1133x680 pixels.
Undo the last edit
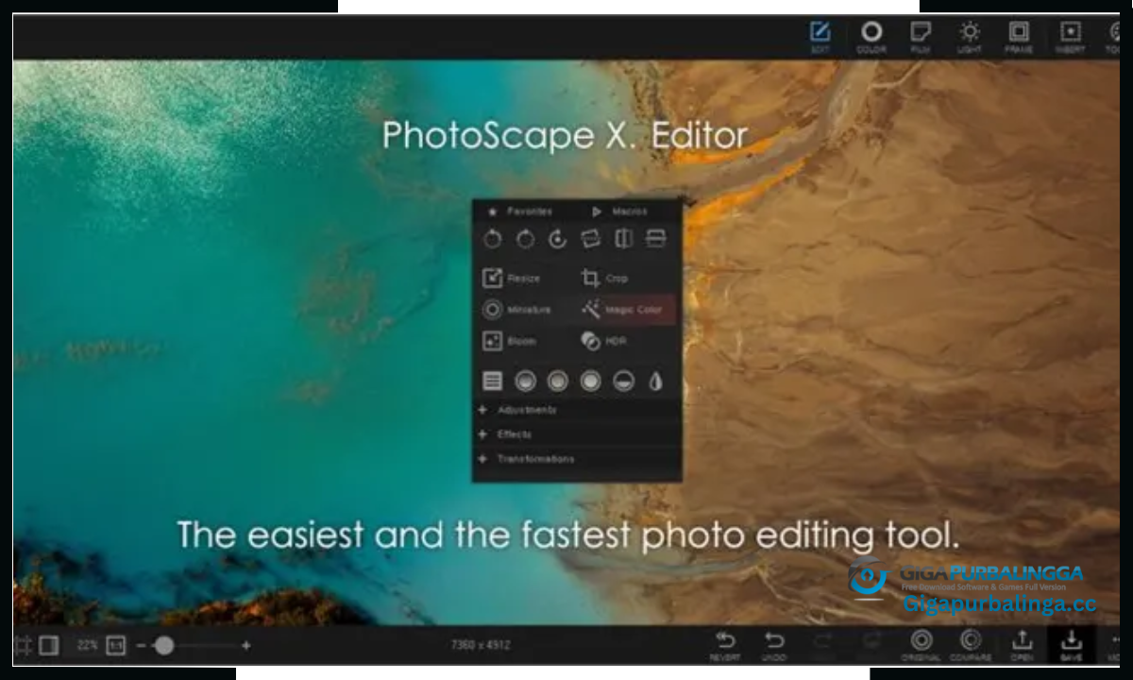pyautogui.click(x=774, y=646)
